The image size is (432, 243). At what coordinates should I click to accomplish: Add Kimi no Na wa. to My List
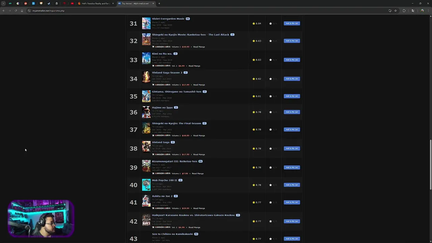pos(292,60)
